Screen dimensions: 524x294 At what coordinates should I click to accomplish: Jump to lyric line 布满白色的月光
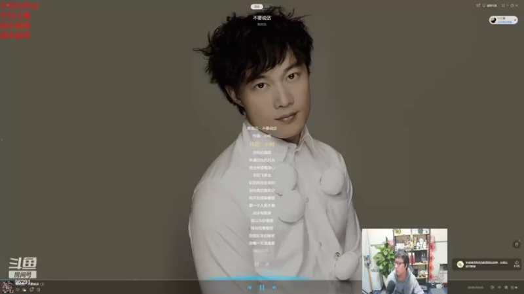point(262,160)
